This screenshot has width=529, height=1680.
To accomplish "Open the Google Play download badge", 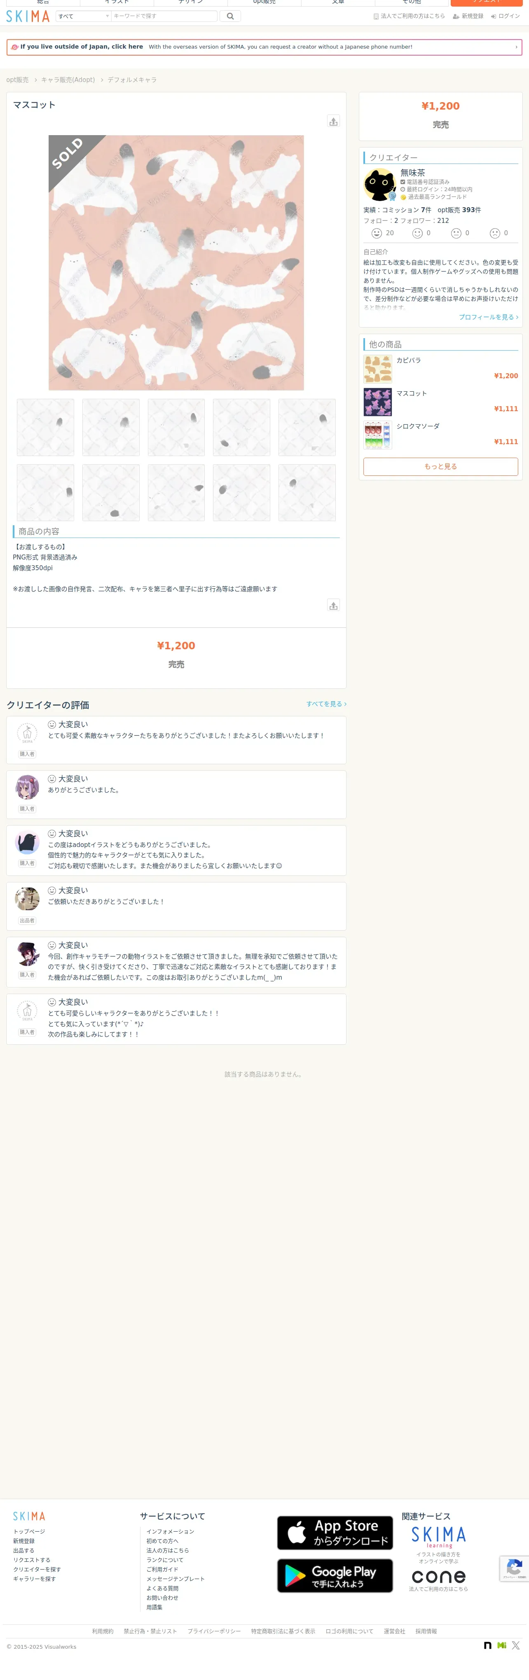I will 335,1576.
